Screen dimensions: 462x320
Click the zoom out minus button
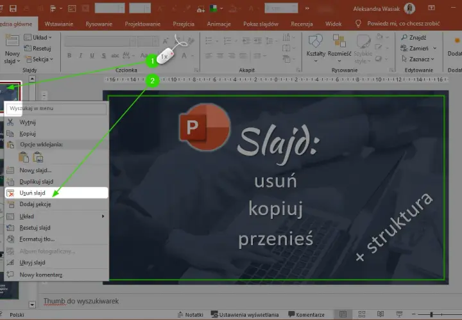[x=414, y=314]
